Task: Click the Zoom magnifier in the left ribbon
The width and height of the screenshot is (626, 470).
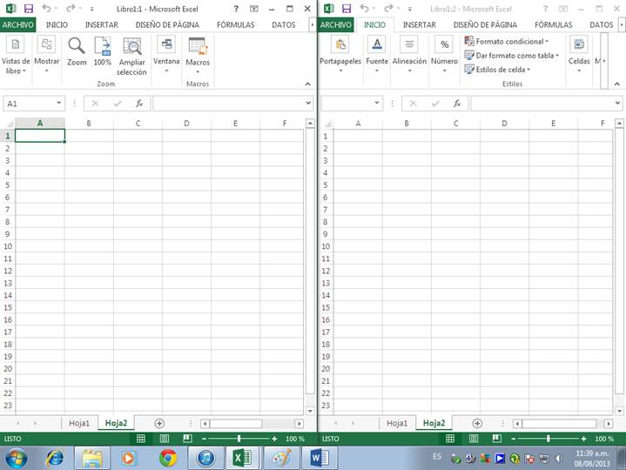Action: (x=77, y=48)
